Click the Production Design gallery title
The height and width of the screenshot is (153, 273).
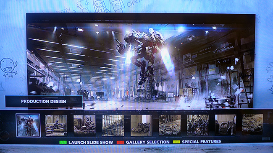[x=44, y=102]
